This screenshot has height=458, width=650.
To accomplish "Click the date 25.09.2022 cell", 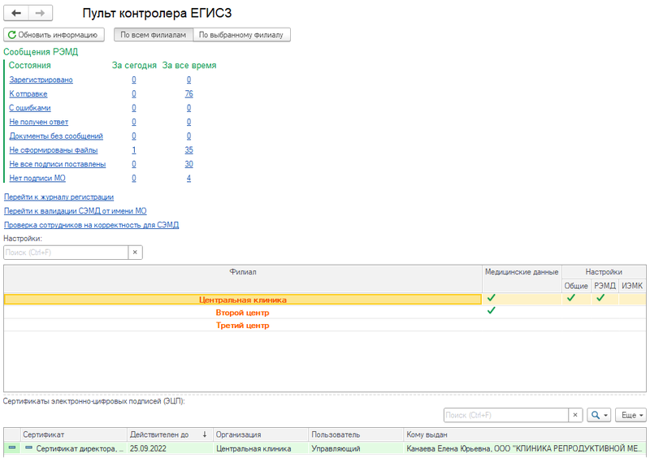I will click(170, 448).
